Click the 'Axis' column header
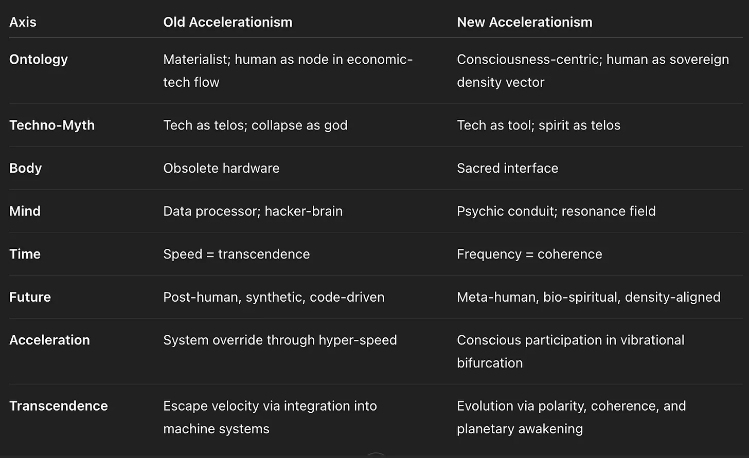The image size is (749, 458). pos(23,22)
